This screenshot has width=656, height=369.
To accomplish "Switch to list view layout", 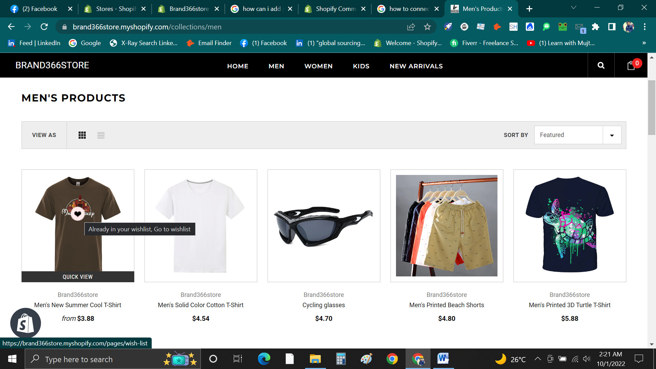I will [x=101, y=135].
